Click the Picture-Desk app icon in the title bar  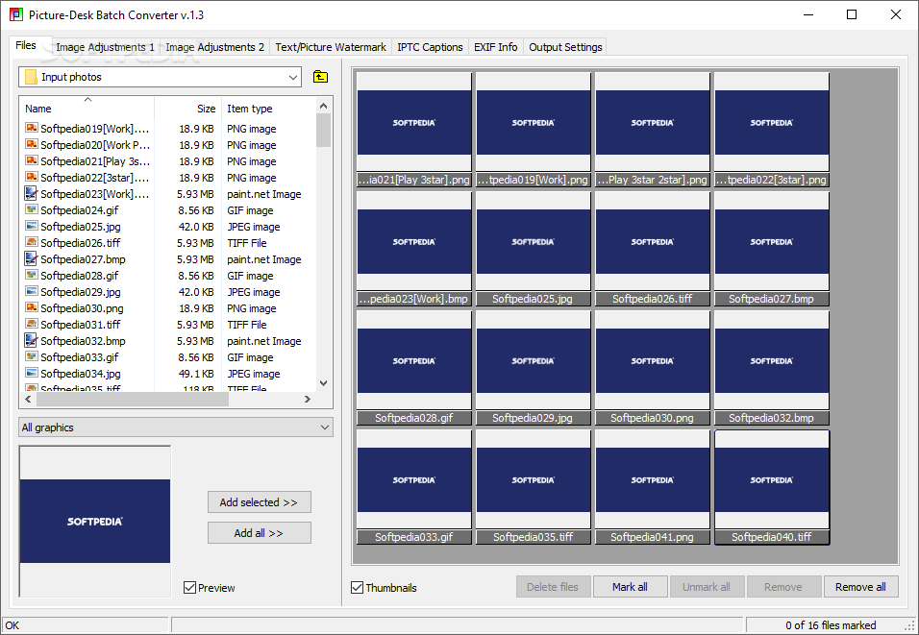coord(15,14)
